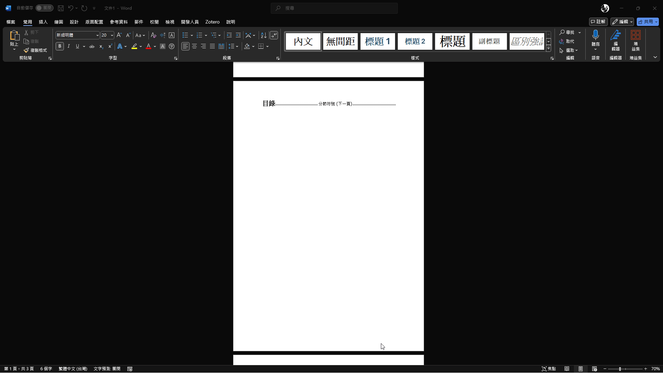Viewport: 663px width, 373px height.
Task: Click the Format Painter brush icon
Action: 26,50
